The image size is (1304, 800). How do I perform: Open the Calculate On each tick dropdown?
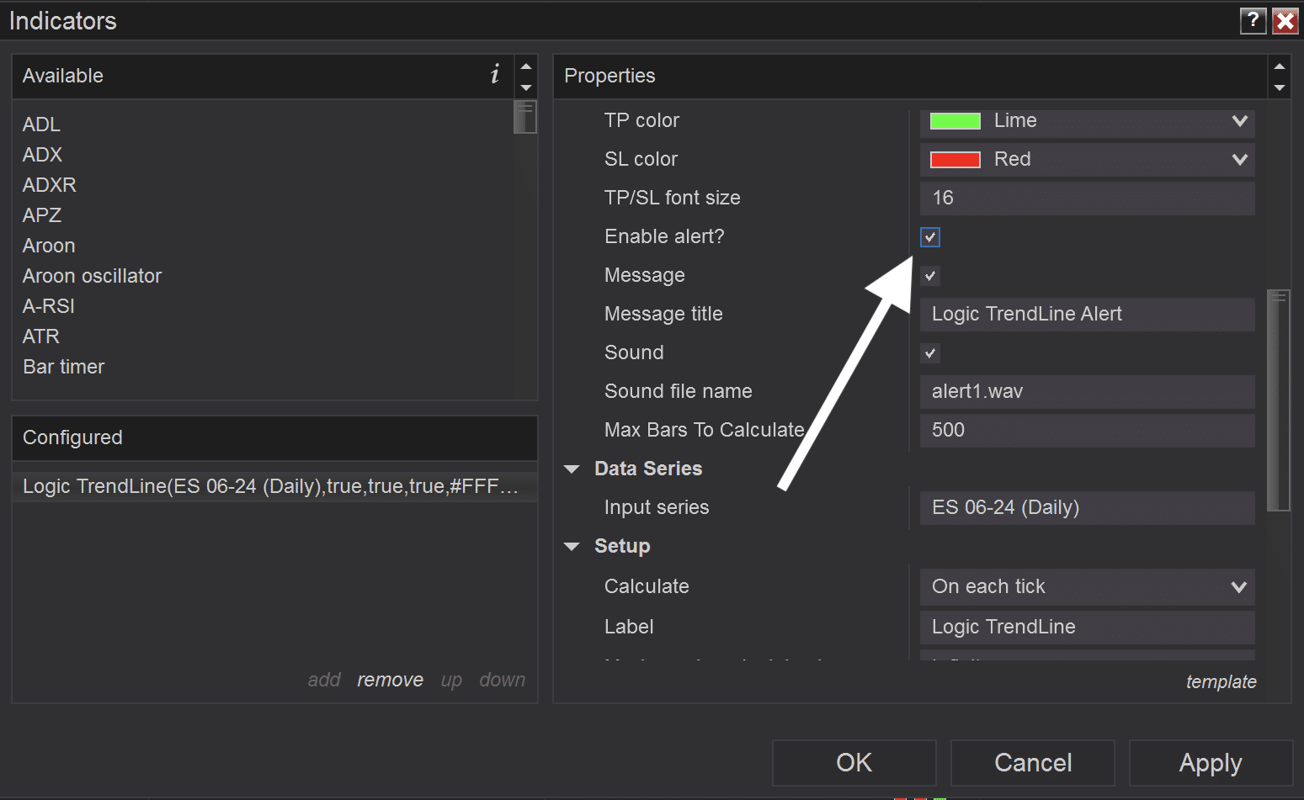click(x=1087, y=587)
